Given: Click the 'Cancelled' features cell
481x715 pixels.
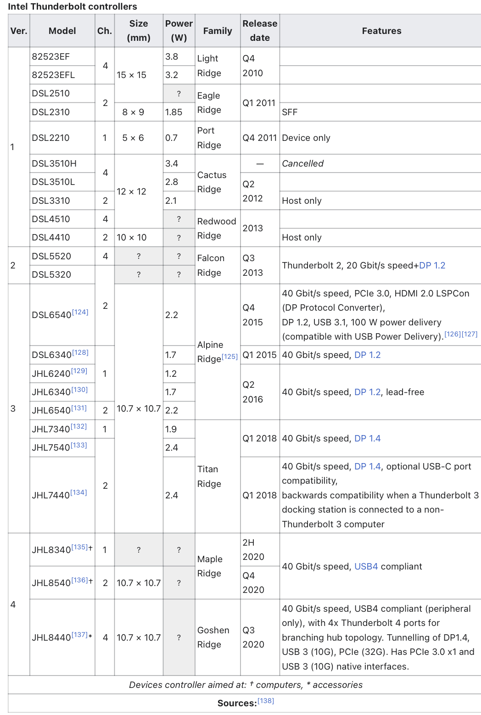Looking at the screenshot, I should 380,163.
